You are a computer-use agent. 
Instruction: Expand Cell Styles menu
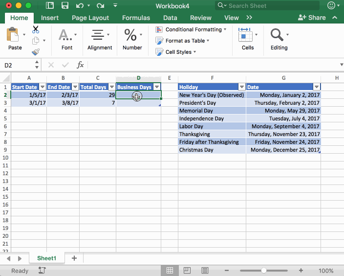[194, 52]
